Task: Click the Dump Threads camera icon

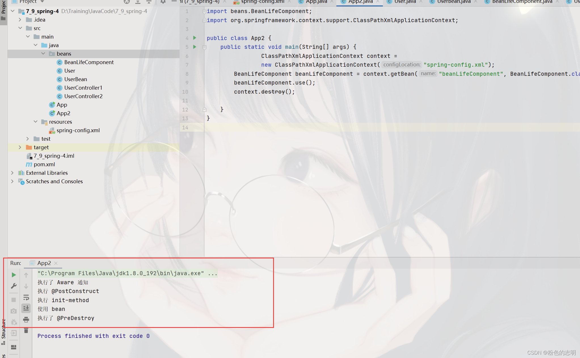Action: tap(14, 311)
